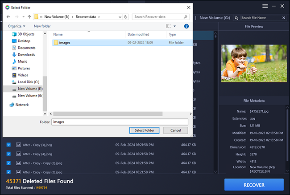The width and height of the screenshot is (290, 195).
Task: Click the Back arrow in Select Folder dialog
Action: 8,17
